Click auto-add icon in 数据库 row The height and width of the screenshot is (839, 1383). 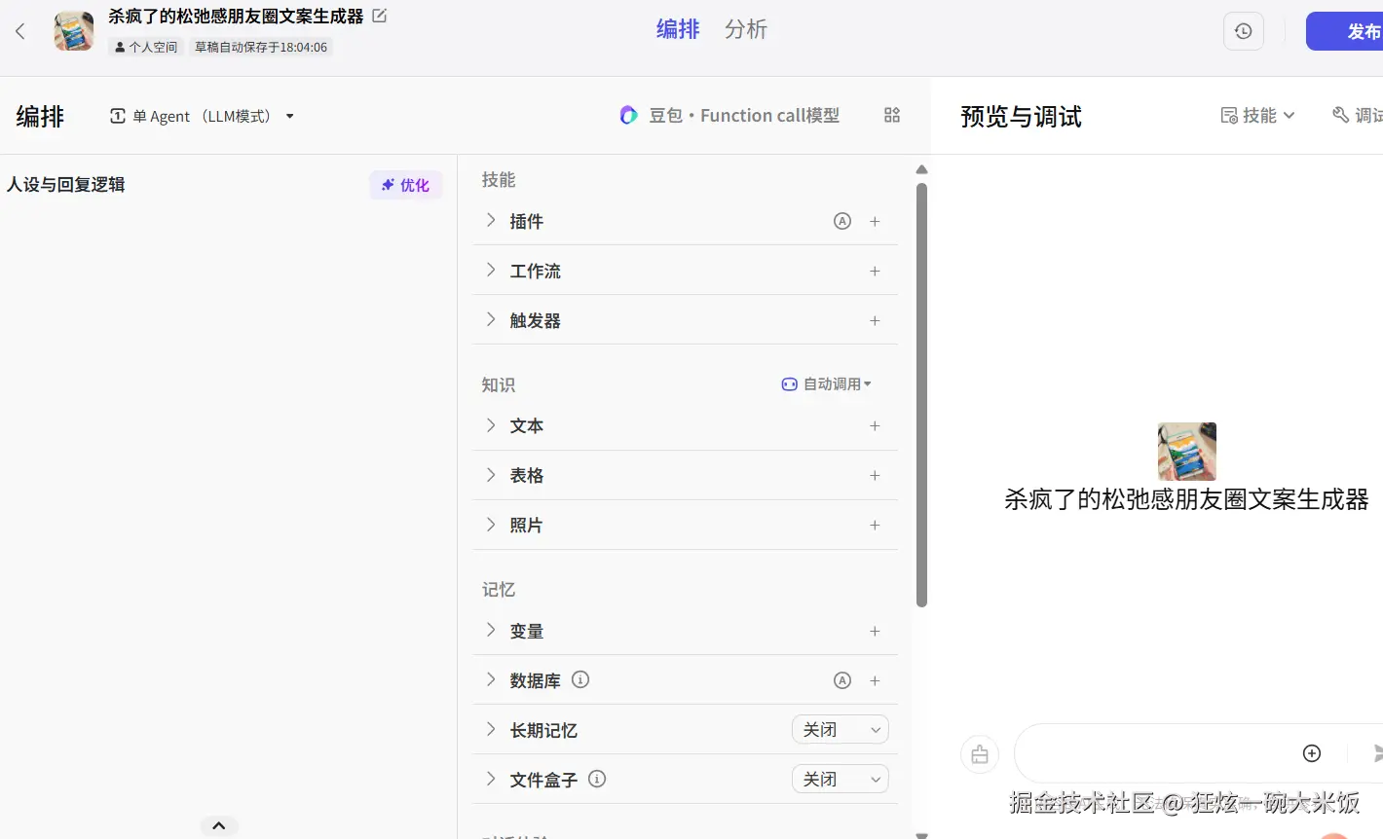842,680
